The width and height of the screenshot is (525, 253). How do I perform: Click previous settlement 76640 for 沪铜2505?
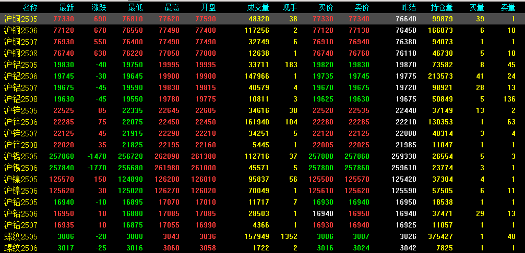pyautogui.click(x=406, y=19)
